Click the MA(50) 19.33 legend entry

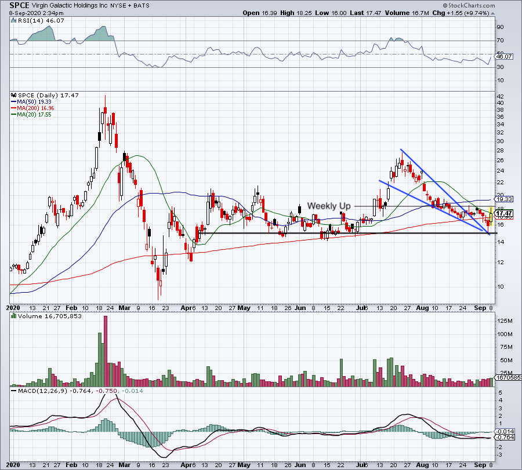coord(31,102)
